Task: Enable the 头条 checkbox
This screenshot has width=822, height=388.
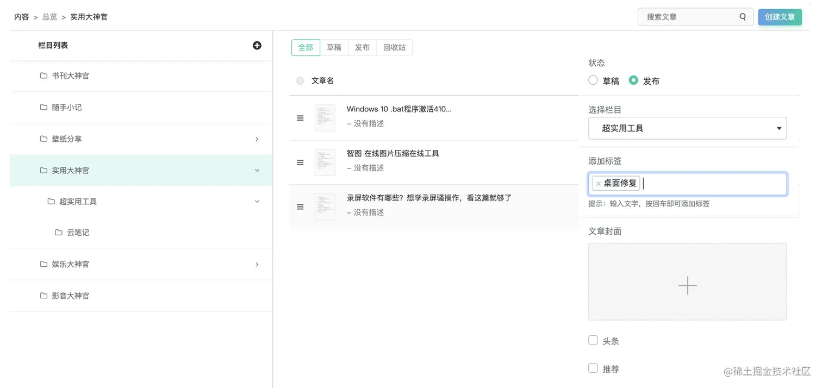Action: [x=593, y=340]
